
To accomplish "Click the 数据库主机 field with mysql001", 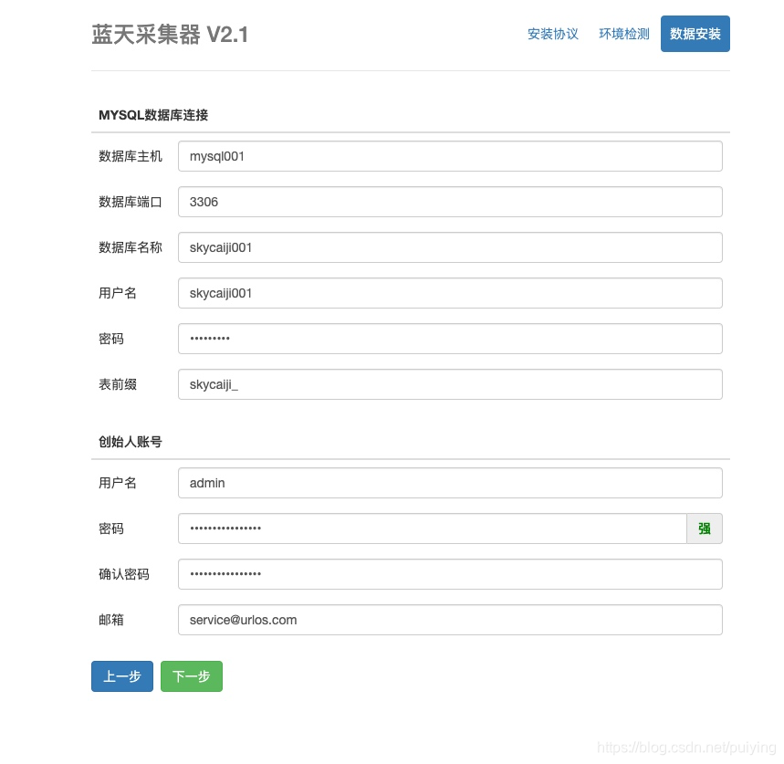I will coord(450,156).
